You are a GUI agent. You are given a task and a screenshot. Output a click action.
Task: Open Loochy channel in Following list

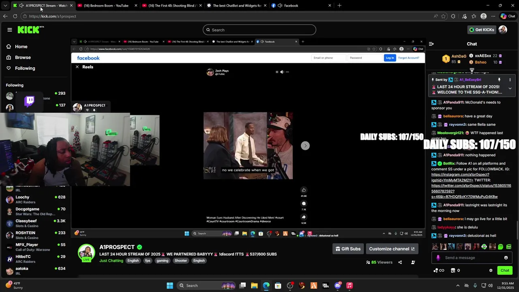tap(36, 200)
